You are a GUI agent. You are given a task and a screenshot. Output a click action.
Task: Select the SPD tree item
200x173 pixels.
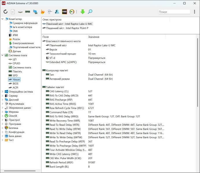(15, 76)
